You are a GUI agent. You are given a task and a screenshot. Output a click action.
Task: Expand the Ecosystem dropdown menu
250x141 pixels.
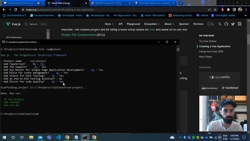pos(152,24)
